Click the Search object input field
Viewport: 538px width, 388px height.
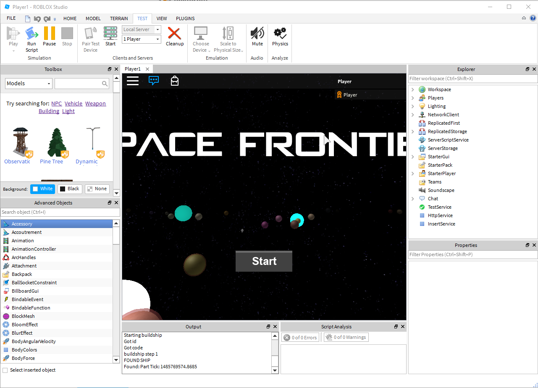(60, 212)
